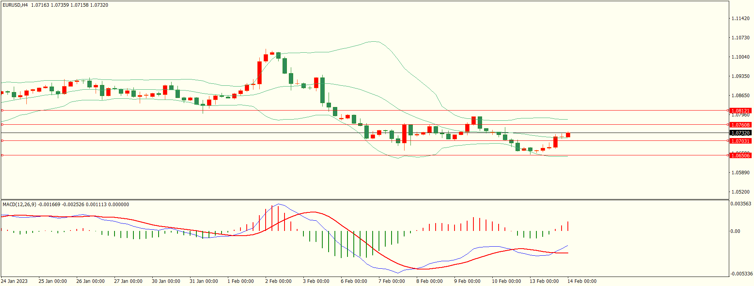Select the 1.06506 horizontal line's left handle
The width and height of the screenshot is (754, 286).
click(x=2, y=155)
